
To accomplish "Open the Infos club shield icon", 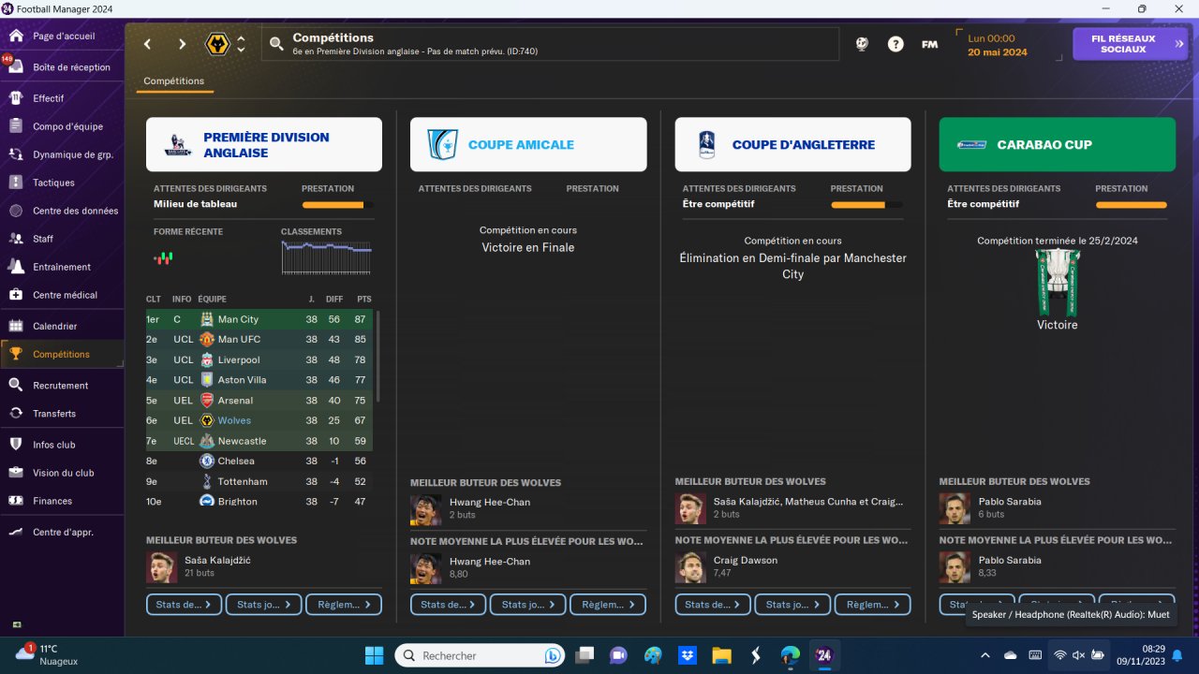I will (16, 445).
